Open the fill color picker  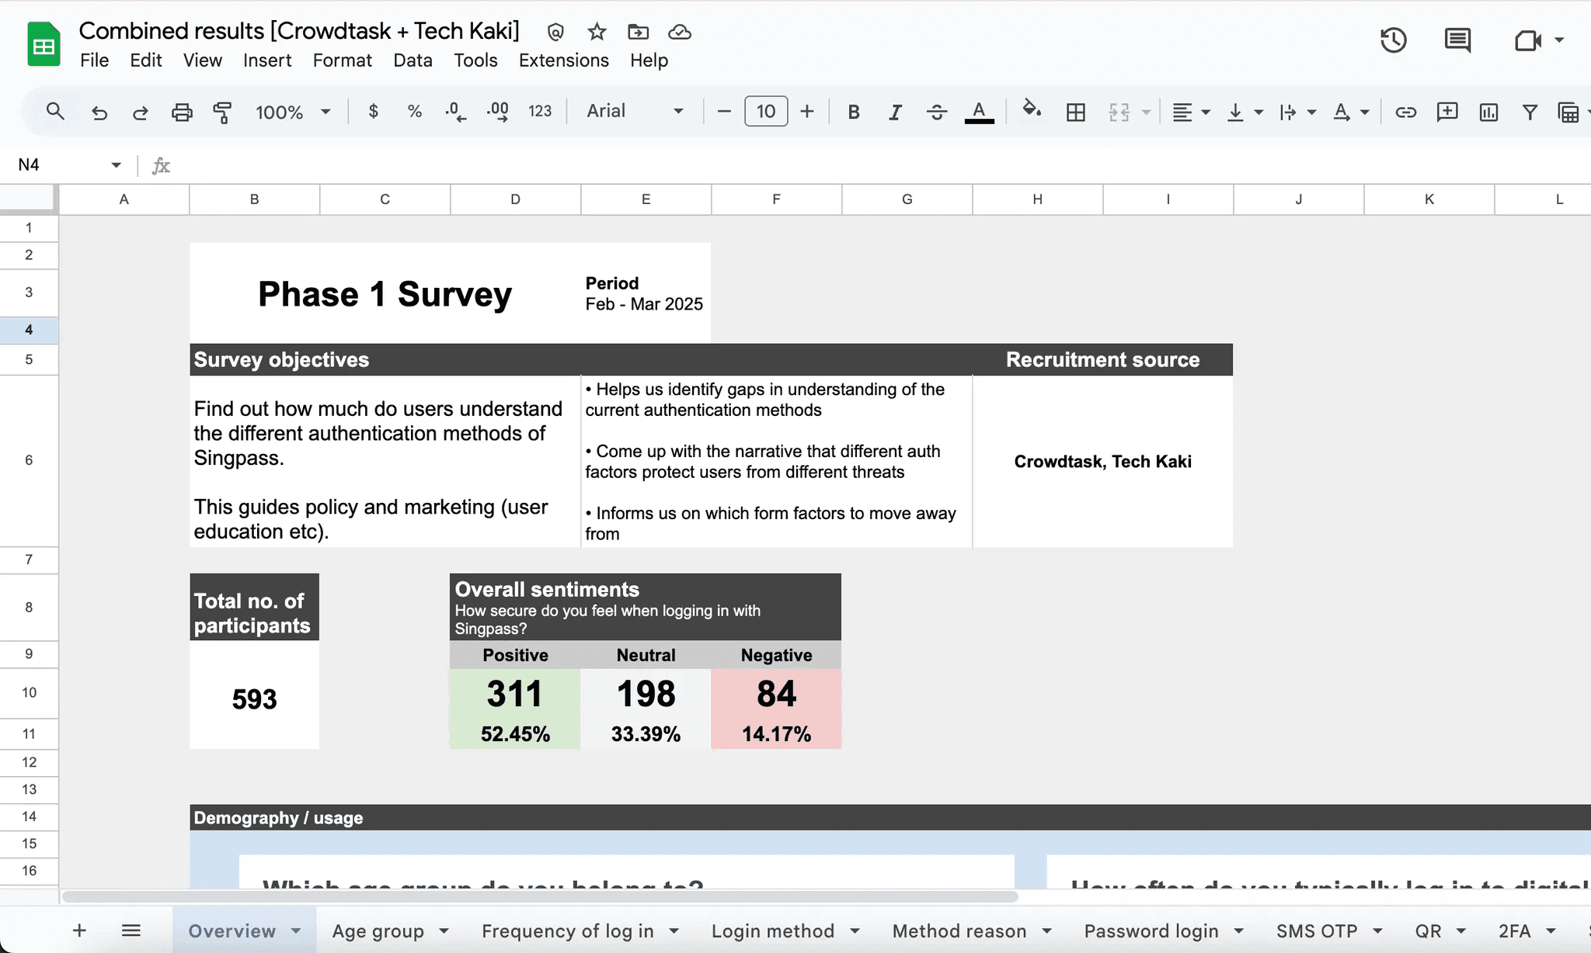[1032, 110]
